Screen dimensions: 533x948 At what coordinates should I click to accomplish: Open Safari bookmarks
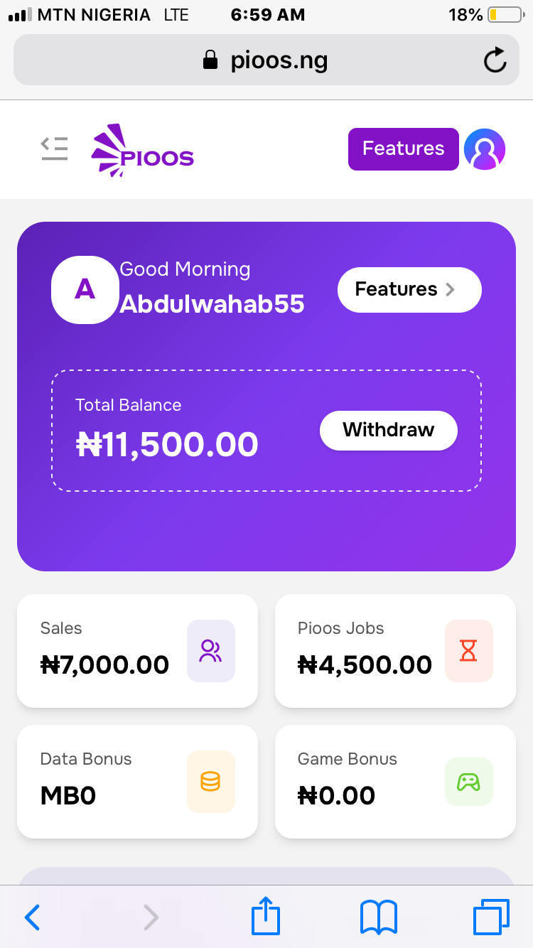pyautogui.click(x=379, y=917)
